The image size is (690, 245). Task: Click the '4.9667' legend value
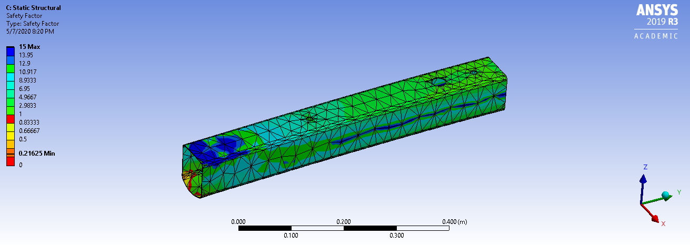[x=28, y=97]
